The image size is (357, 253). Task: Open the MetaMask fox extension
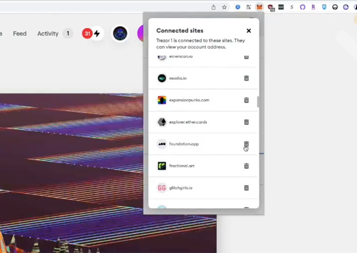pos(259,7)
